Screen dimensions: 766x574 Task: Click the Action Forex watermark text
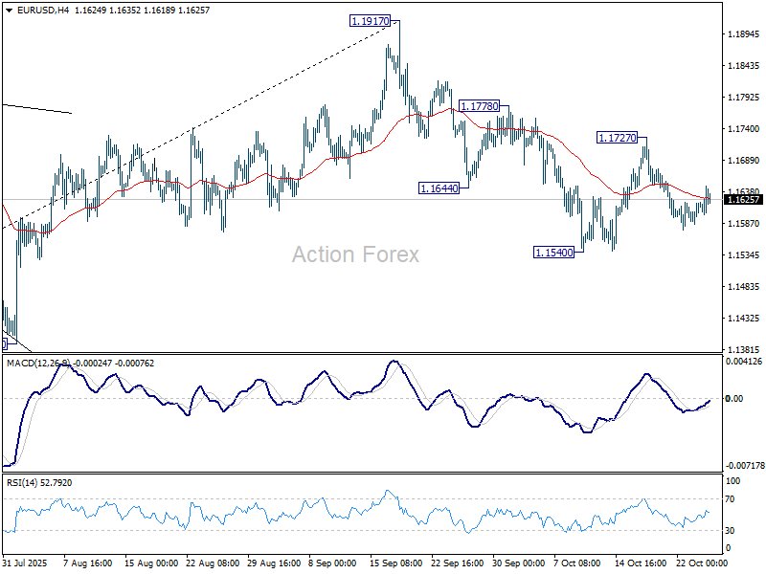point(354,254)
